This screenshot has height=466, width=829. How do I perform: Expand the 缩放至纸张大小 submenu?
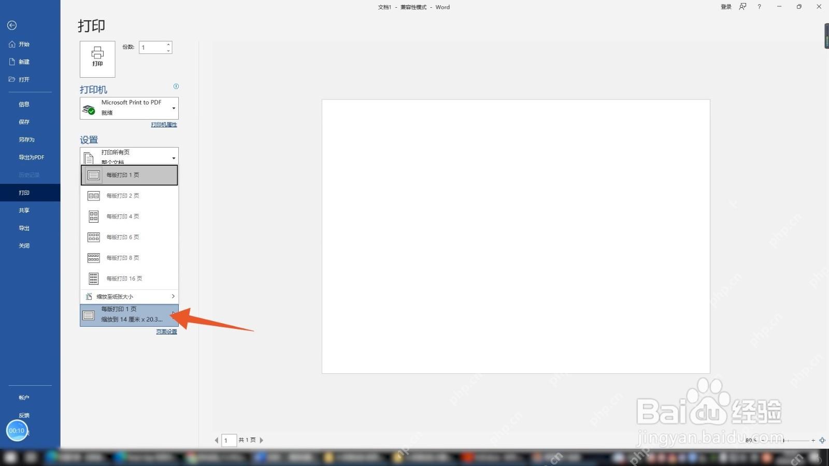click(129, 297)
